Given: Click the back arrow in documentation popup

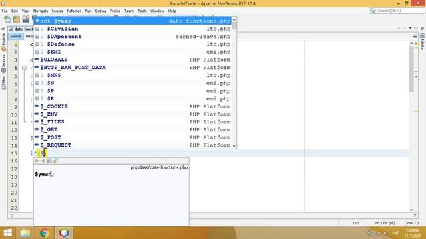Looking at the screenshot, I should [x=37, y=161].
